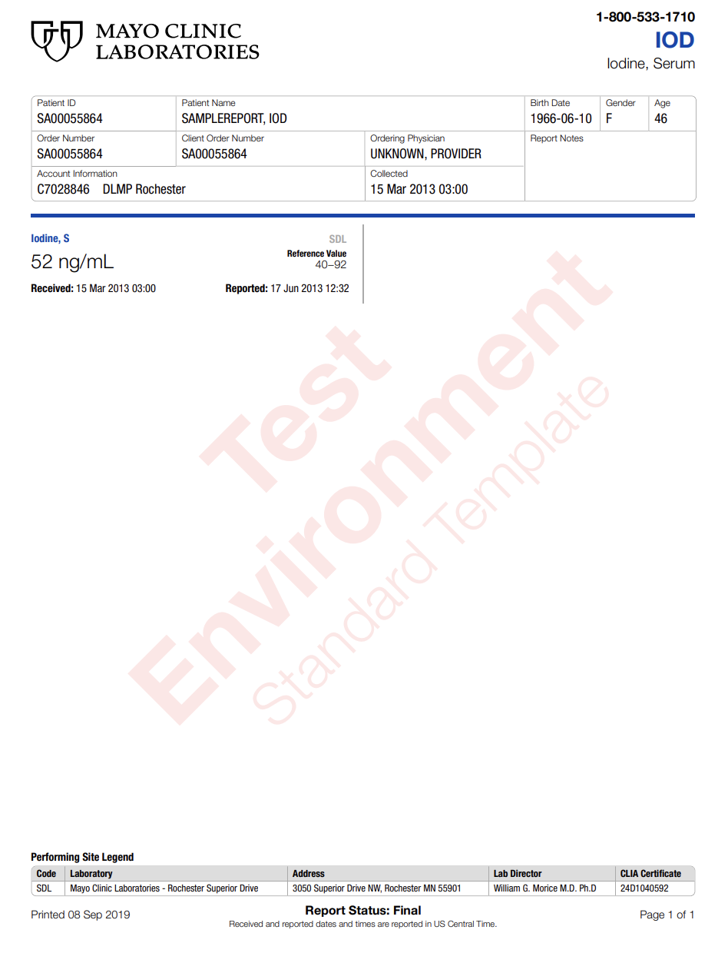Click the Mayo Clinic shield logo
This screenshot has width=728, height=953.
(56, 41)
